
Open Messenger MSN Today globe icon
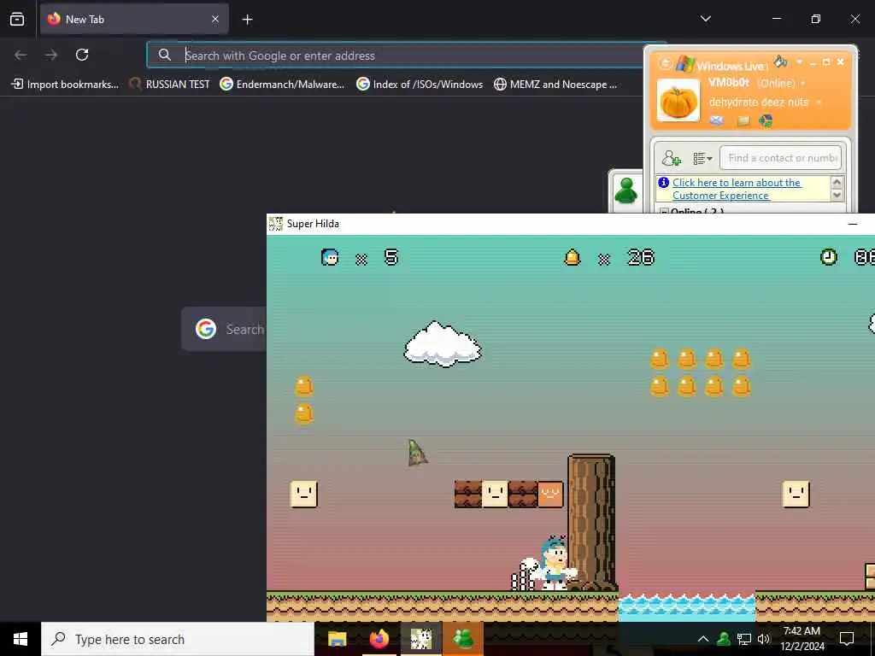(766, 120)
